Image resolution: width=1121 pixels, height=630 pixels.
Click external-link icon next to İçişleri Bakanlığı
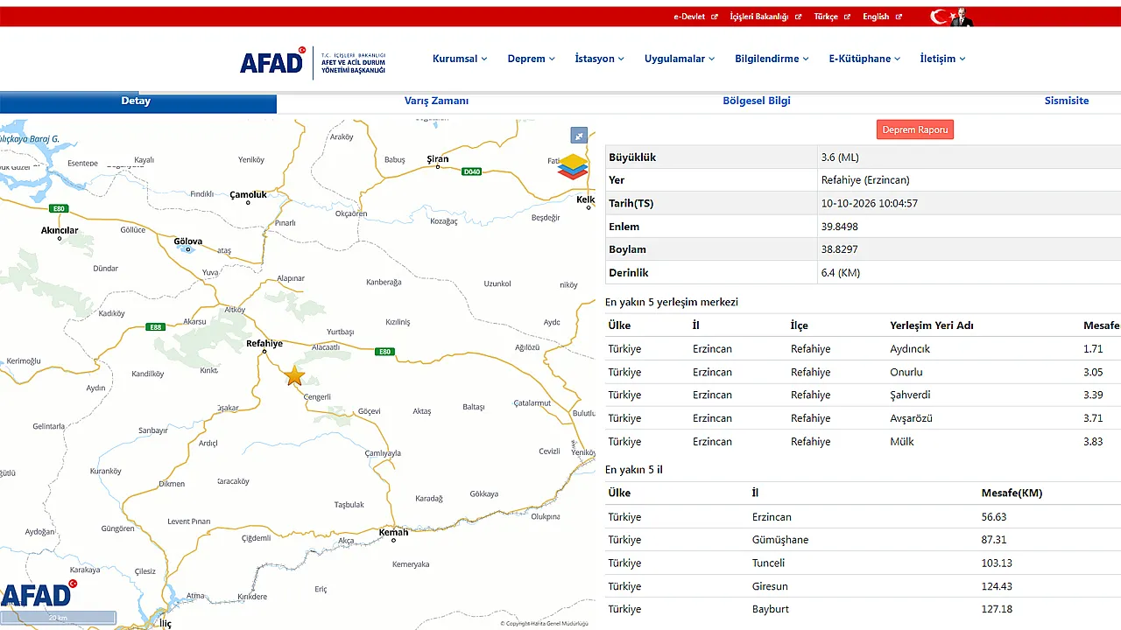click(x=798, y=17)
